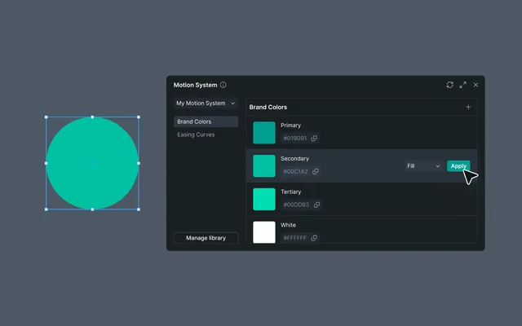Click the info icon beside Motion System
This screenshot has height=326, width=522.
223,85
